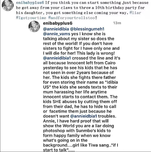151x152 pixels.
Task: Click the words 'Innocent left from Cairo'
Action: click(x=91, y=63)
